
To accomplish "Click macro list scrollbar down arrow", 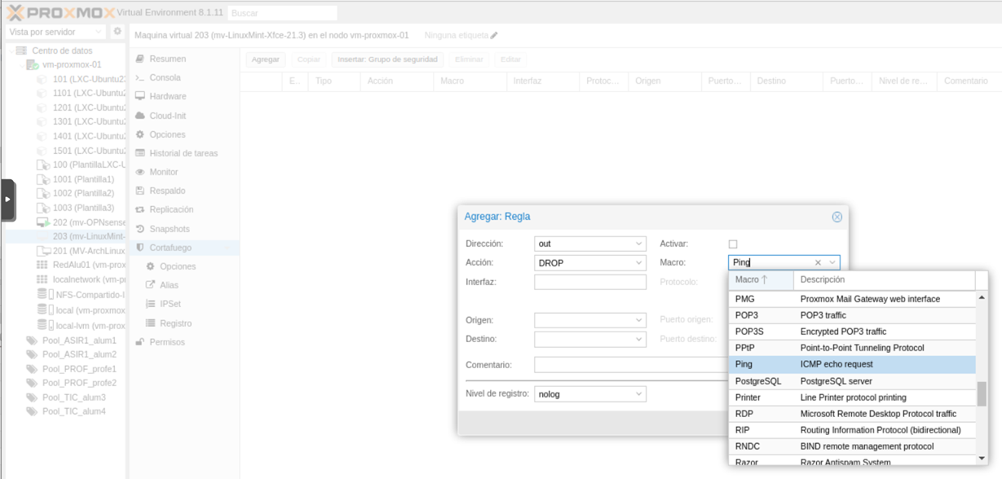I will [x=982, y=459].
